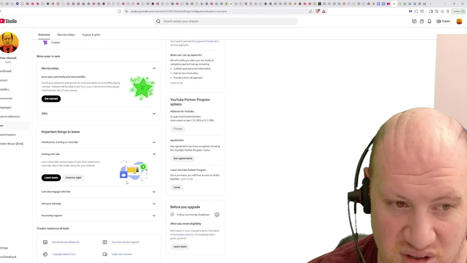Open the monetization policies link
This screenshot has width=467, height=263.
(182, 235)
